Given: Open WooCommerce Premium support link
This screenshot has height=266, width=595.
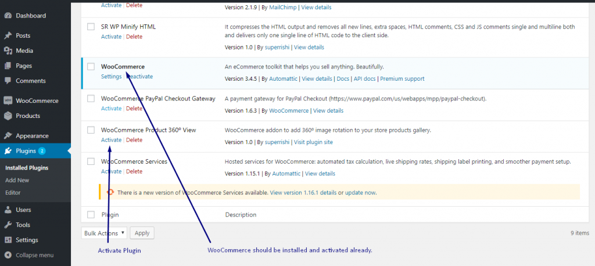Looking at the screenshot, I should click(x=402, y=79).
